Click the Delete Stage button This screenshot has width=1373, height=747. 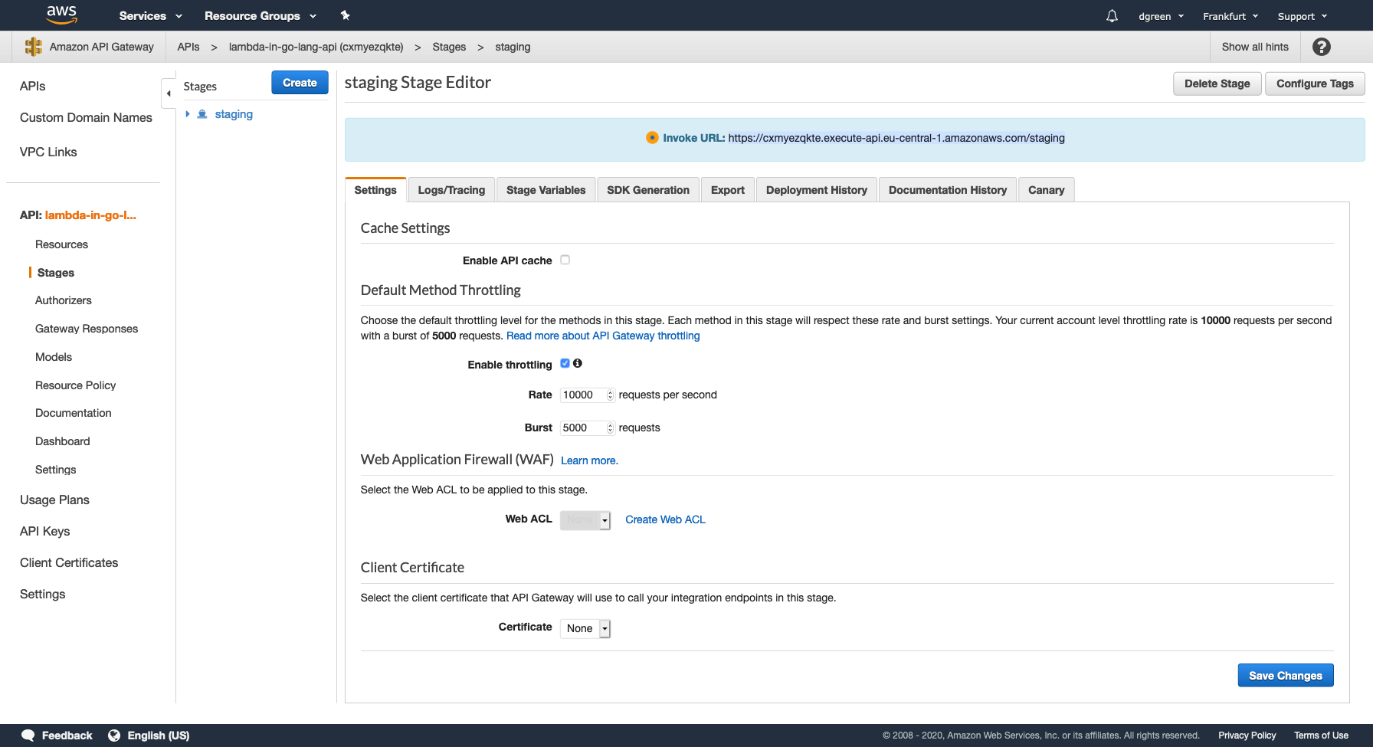point(1217,84)
